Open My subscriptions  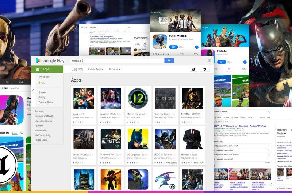click(x=43, y=121)
